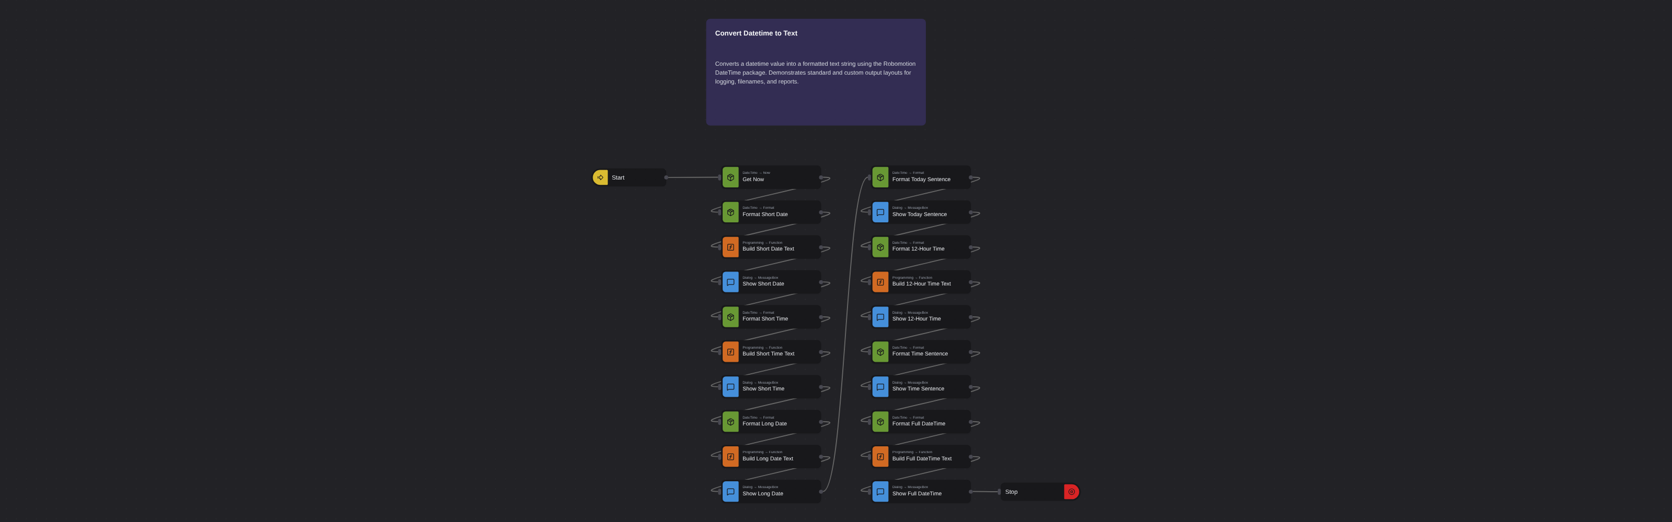Screen dimensions: 1672x522
Task: Select the Show Time Sentence node
Action: point(921,387)
